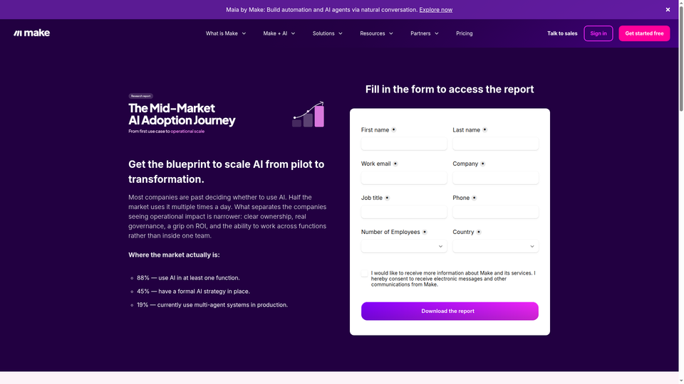Open the Explore now link
The height and width of the screenshot is (384, 684).
pyautogui.click(x=435, y=9)
